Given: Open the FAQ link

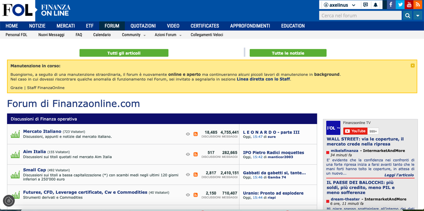Looking at the screenshot, I should point(79,35).
